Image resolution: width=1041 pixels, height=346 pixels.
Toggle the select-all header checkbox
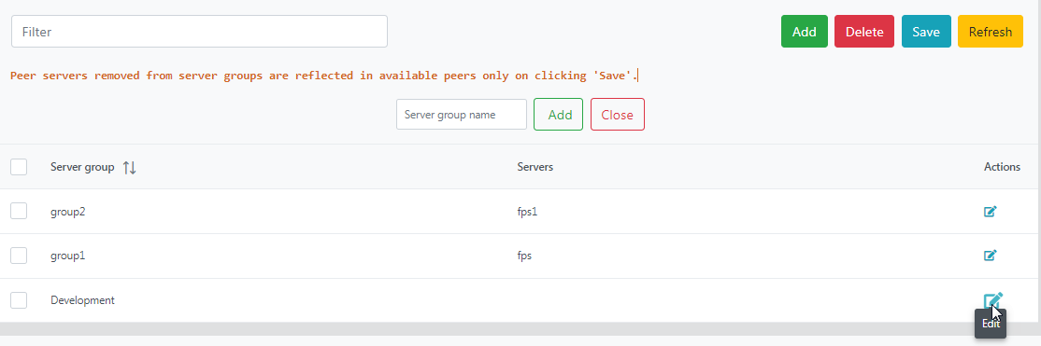(x=19, y=167)
